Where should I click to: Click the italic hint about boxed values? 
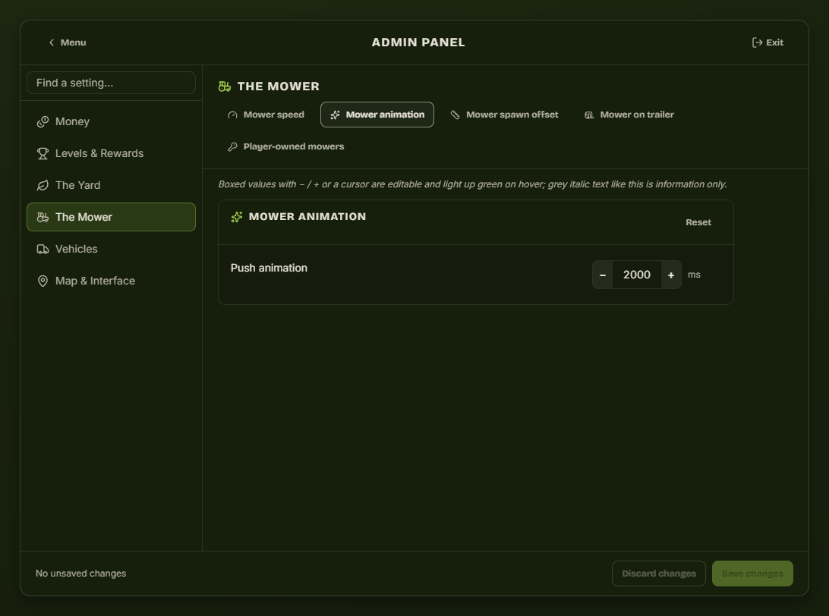473,184
